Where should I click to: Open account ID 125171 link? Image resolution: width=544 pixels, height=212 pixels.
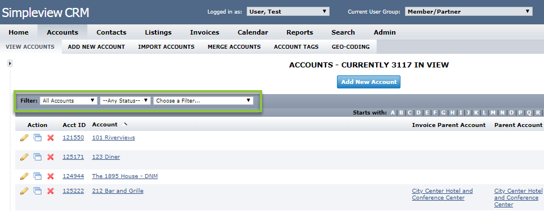(73, 157)
